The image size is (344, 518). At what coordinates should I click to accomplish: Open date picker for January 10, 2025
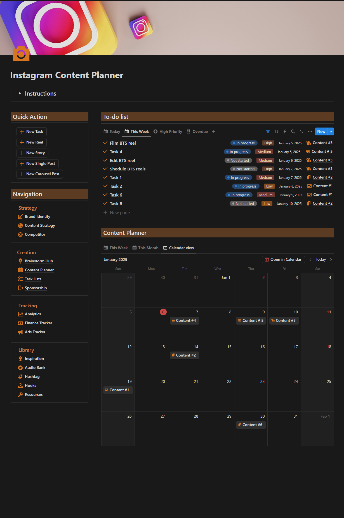[289, 204]
